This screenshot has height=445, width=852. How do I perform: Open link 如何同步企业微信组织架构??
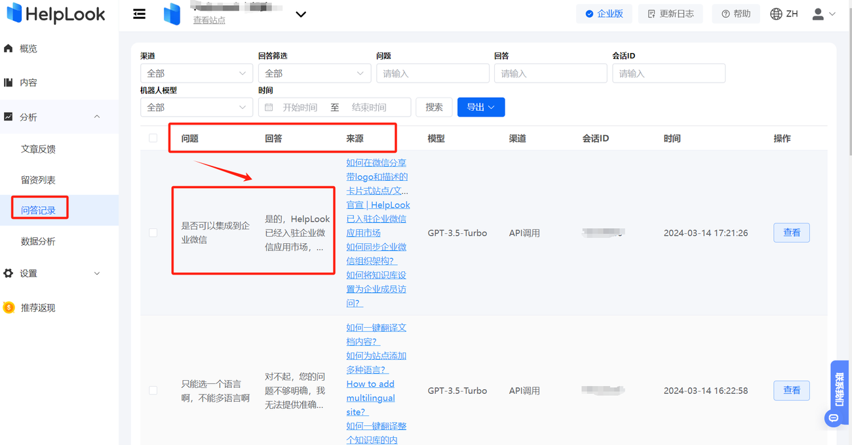click(x=376, y=254)
